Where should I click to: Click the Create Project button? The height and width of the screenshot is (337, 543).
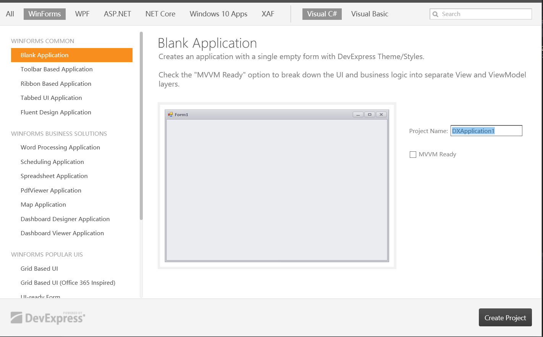(x=505, y=317)
